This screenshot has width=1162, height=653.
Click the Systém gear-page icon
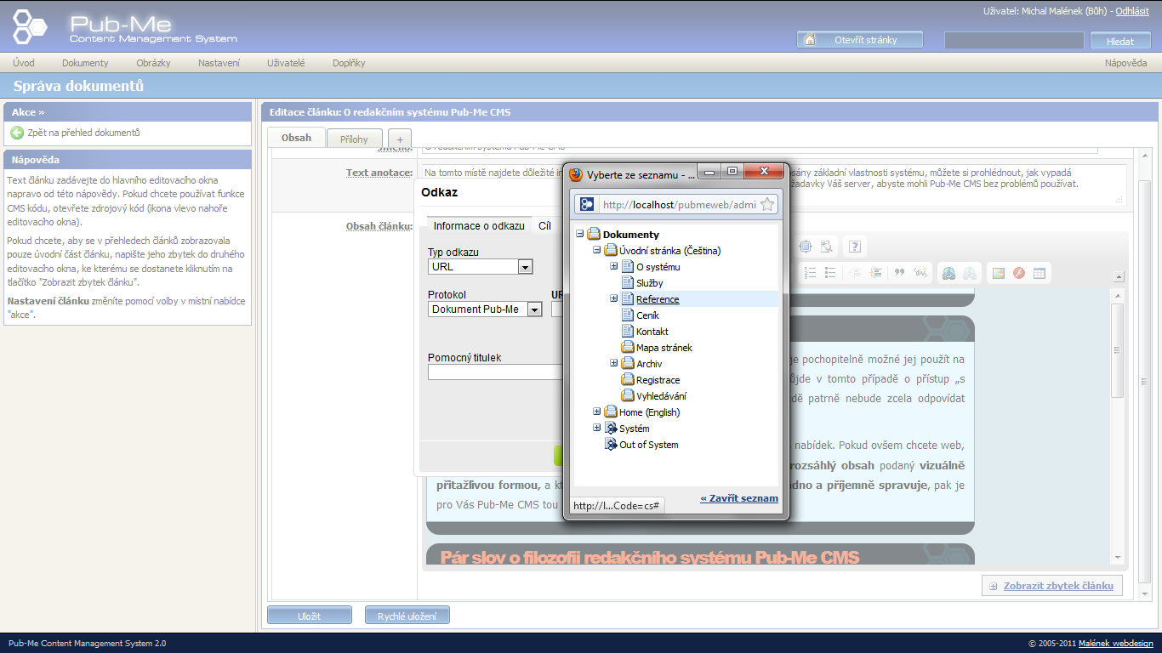[x=611, y=429]
